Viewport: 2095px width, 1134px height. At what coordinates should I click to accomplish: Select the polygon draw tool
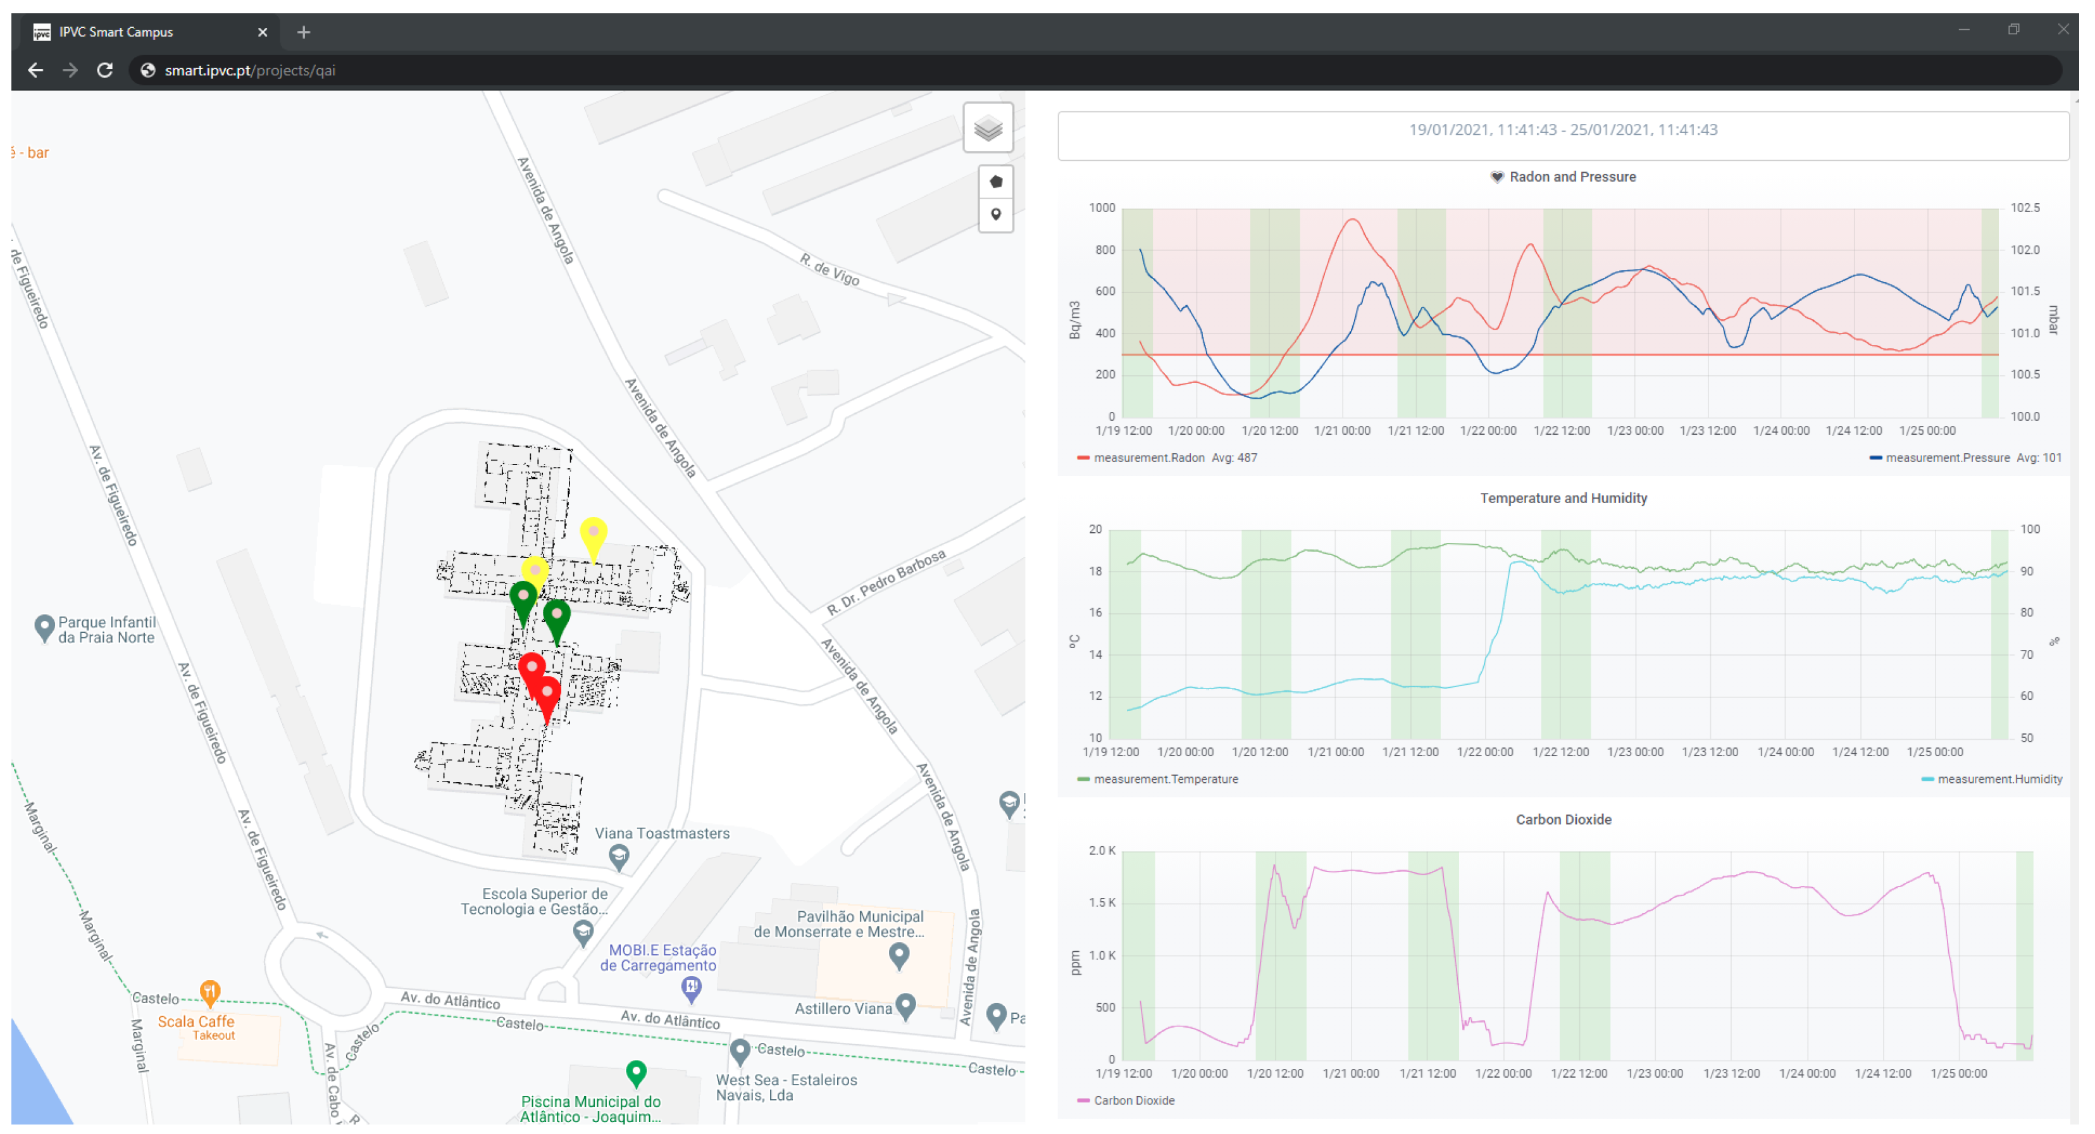[995, 182]
